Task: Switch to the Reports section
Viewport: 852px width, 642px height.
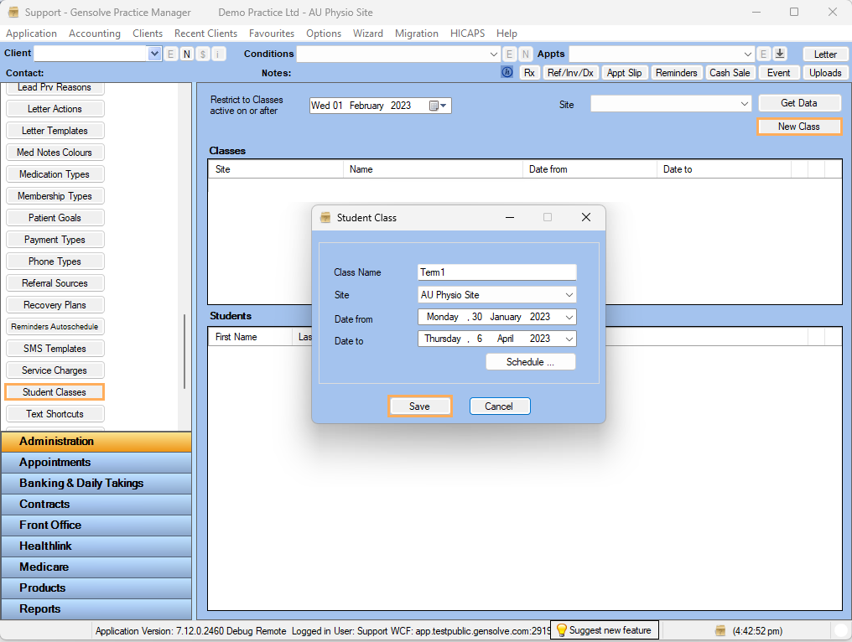Action: pos(96,608)
